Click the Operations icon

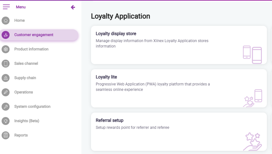pos(5,92)
